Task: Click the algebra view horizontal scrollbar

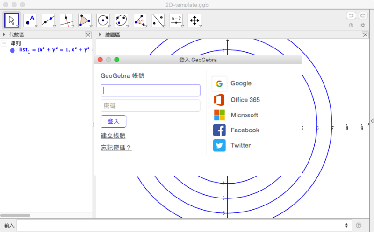Action: coord(15,215)
